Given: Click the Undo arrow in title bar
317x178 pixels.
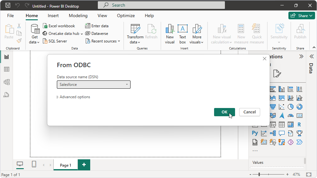Looking at the screenshot, I should [x=17, y=5].
